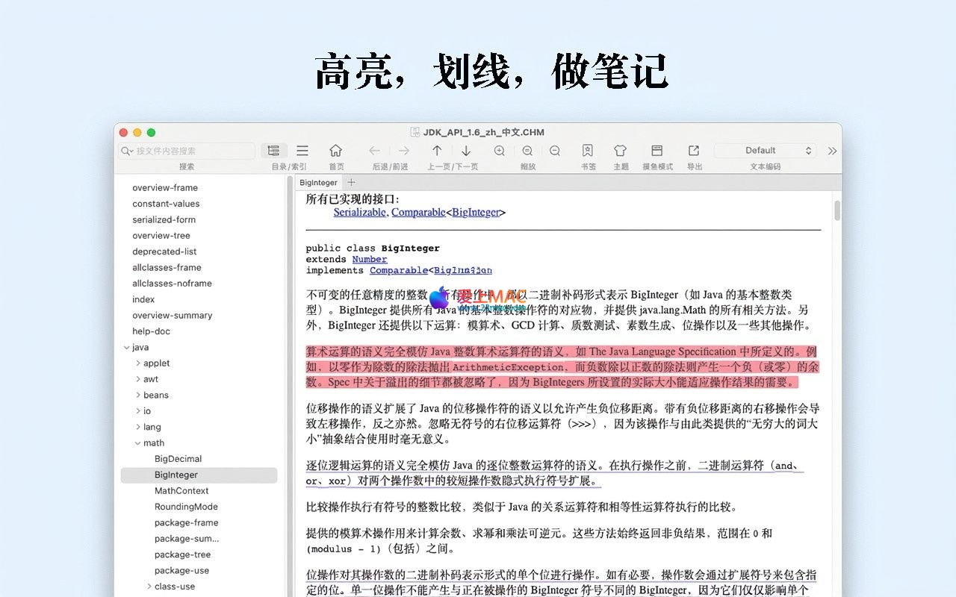This screenshot has height=597, width=956.
Task: Follow the Number superclass link
Action: coord(369,260)
